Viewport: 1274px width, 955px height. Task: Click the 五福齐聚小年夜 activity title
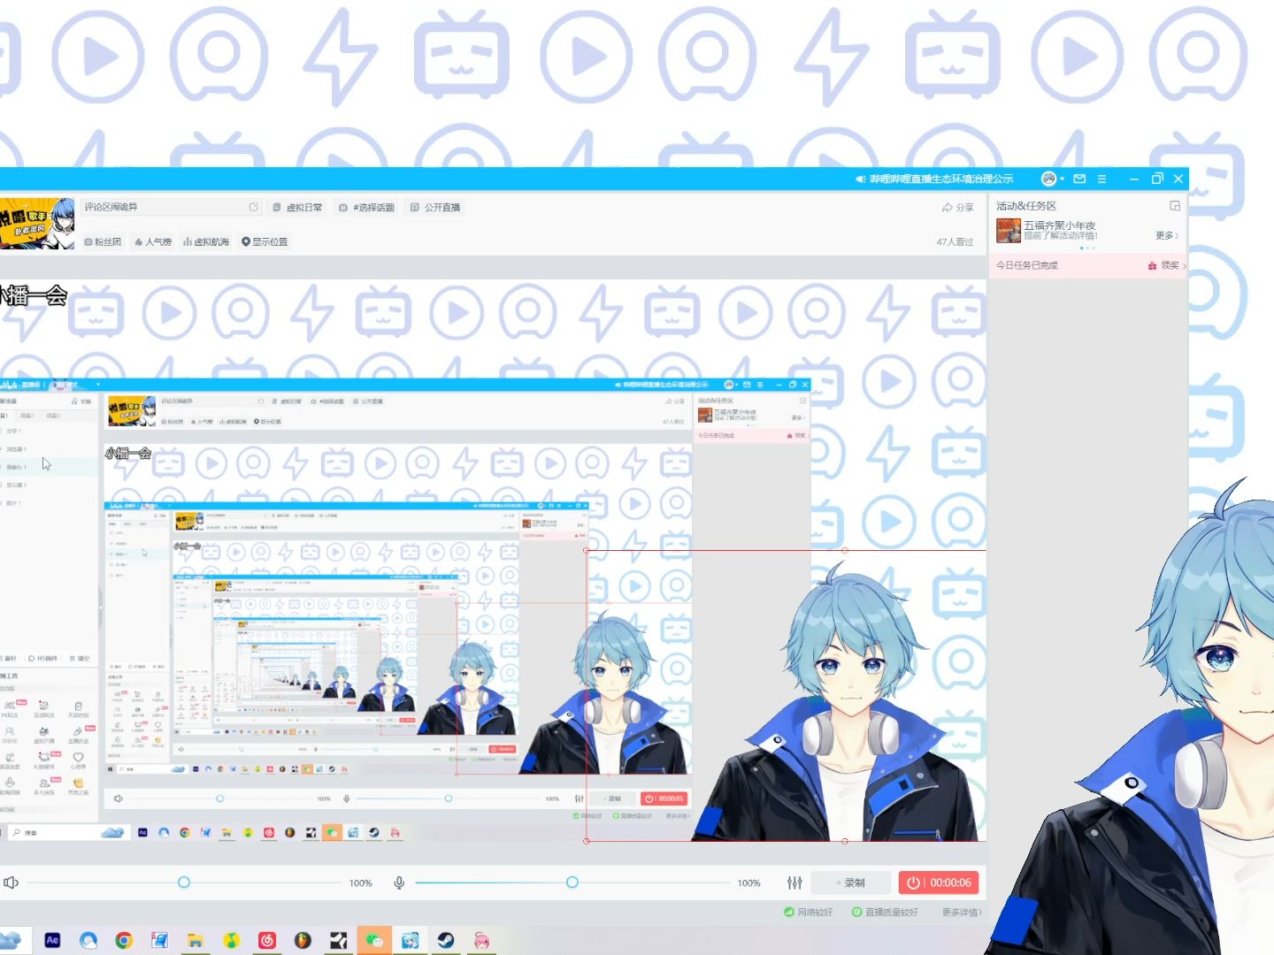click(x=1060, y=225)
